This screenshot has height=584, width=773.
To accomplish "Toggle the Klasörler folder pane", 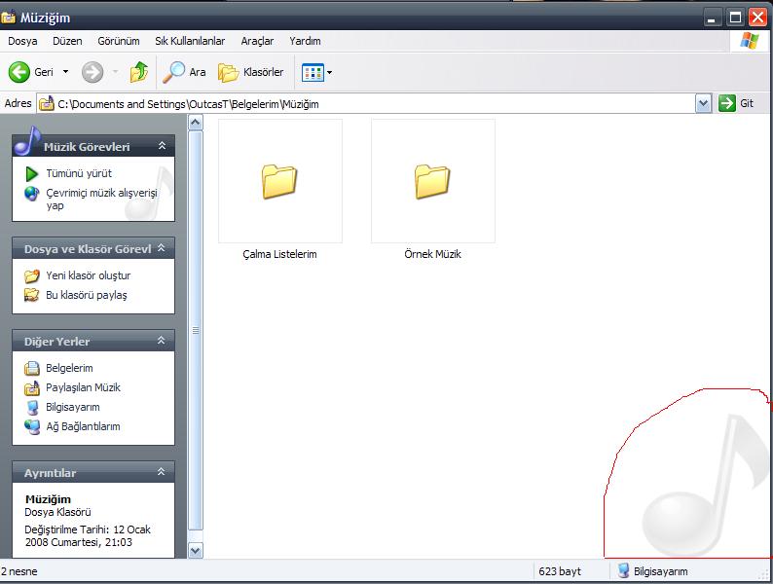I will [250, 72].
